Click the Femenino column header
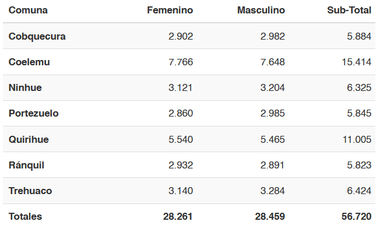The height and width of the screenshot is (225, 380). pyautogui.click(x=170, y=10)
